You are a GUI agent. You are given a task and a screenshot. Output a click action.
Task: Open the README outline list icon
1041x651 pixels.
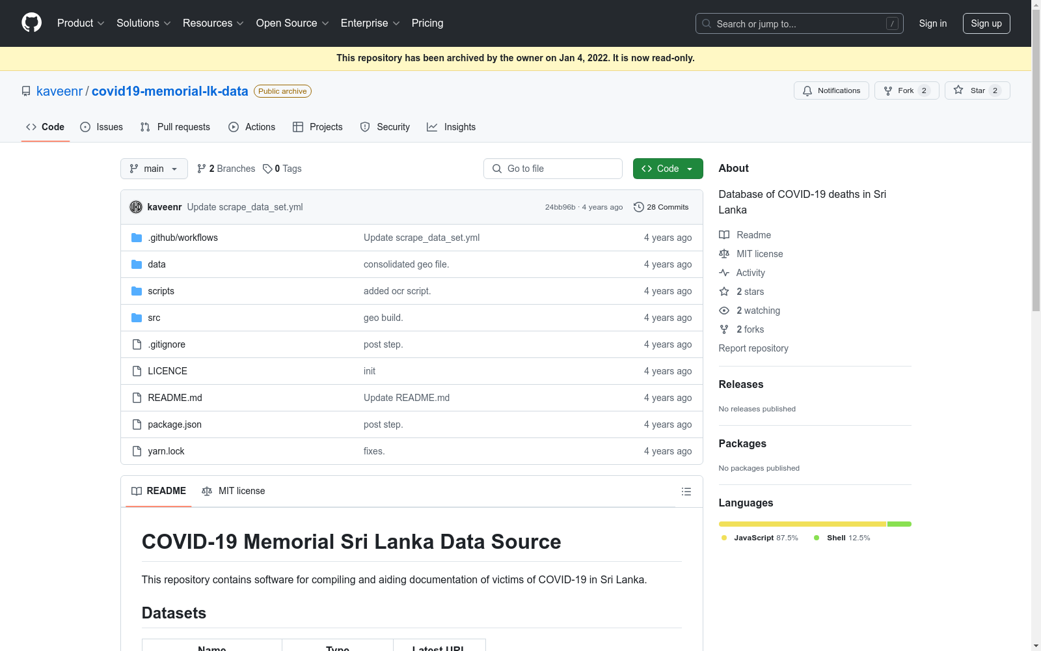686,492
